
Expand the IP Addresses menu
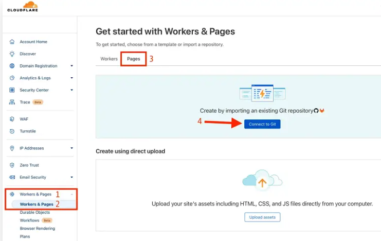point(71,148)
